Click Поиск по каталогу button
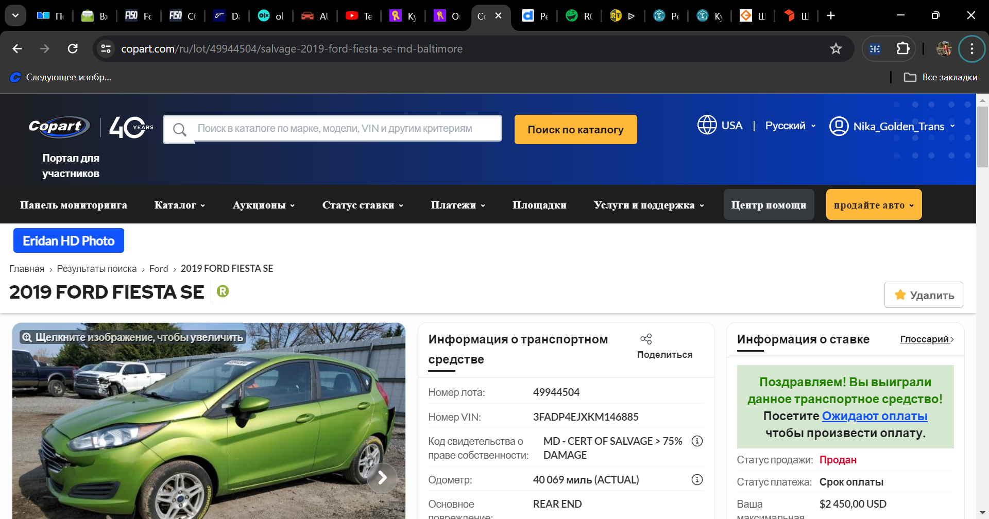989x519 pixels. pyautogui.click(x=575, y=130)
